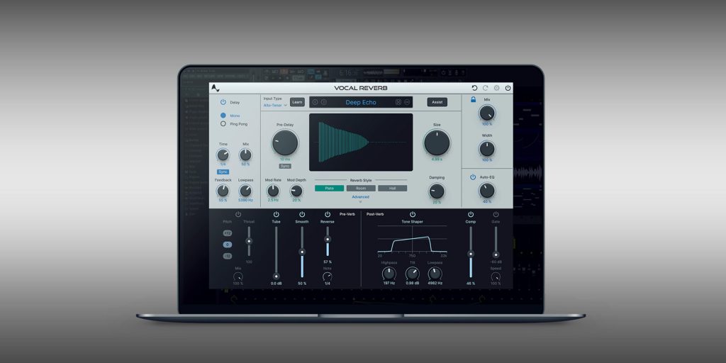Click the Reverse slider handle
Screen dimensions: 726x363
[x=328, y=240]
